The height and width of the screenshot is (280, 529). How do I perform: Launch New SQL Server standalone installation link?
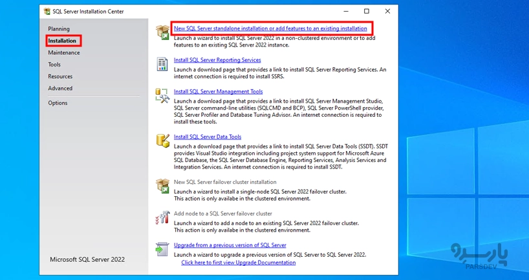coord(270,28)
